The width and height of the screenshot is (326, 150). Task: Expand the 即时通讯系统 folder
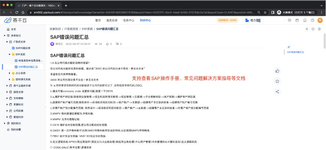click(x=9, y=79)
